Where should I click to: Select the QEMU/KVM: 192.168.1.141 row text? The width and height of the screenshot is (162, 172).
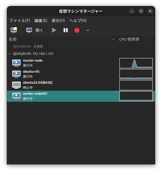(33, 54)
